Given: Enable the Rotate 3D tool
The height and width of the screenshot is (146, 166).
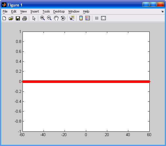Looking at the screenshot, I should 63,18.
